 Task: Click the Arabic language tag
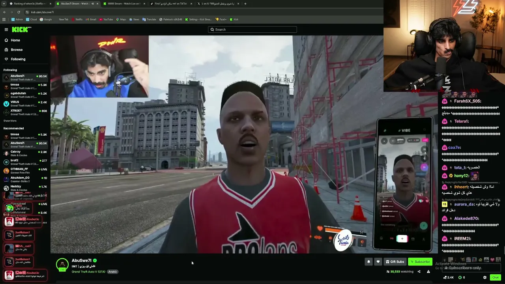[x=113, y=272]
